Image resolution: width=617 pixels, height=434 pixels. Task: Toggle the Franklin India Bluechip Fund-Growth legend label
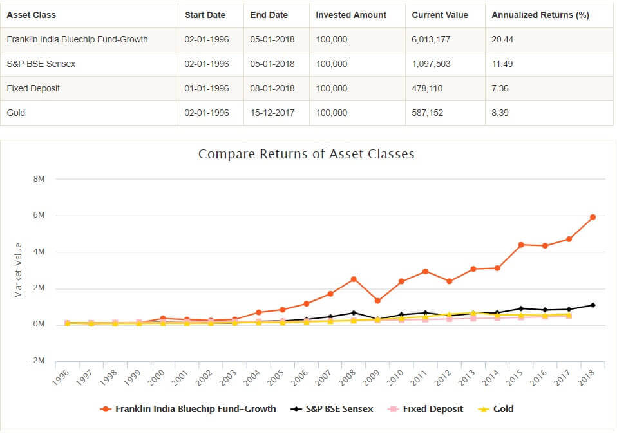[x=195, y=409]
